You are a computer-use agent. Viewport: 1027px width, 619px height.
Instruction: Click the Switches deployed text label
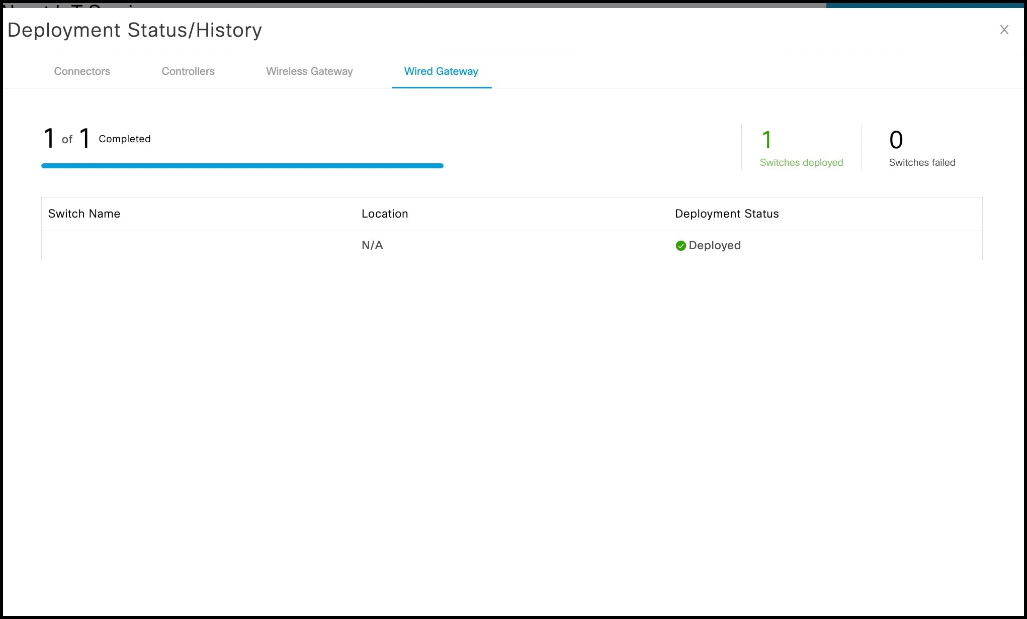(x=801, y=162)
